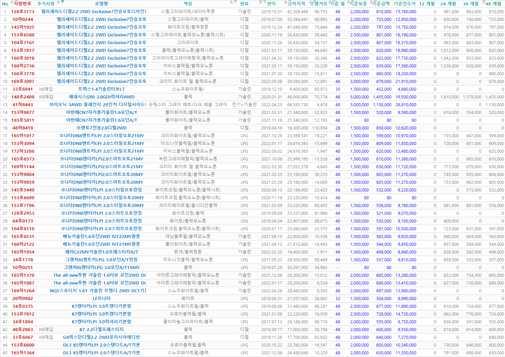
Task: Select the 24-month value 1,810,000
Action: click(449, 97)
